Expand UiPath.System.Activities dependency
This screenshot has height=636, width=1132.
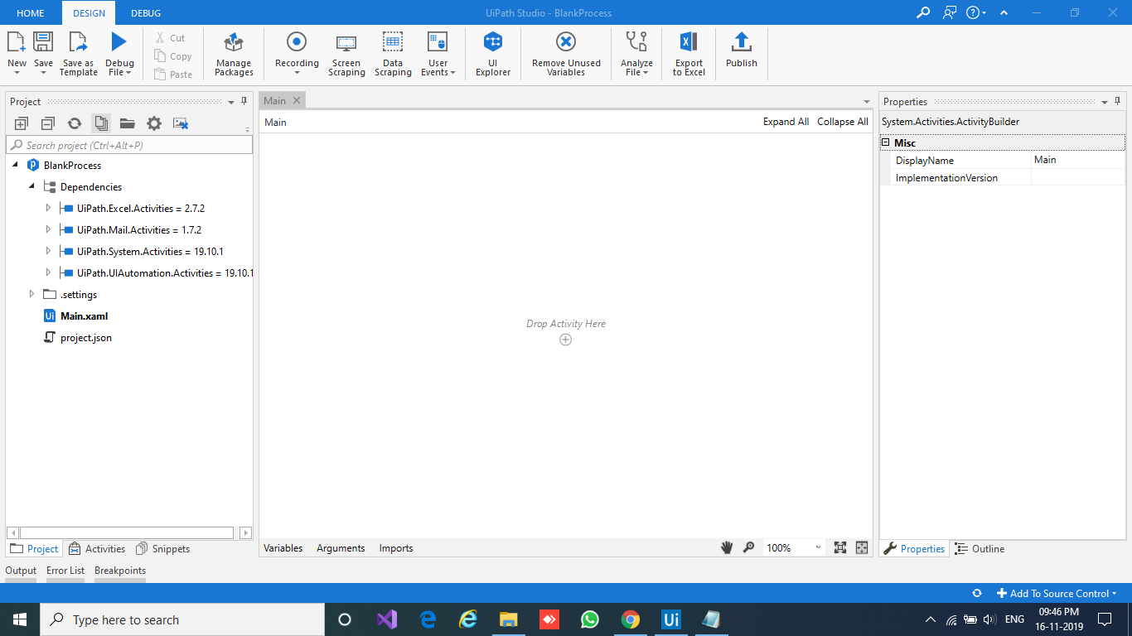48,251
